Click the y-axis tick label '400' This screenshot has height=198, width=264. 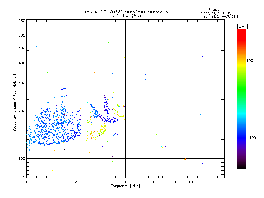tap(22, 63)
